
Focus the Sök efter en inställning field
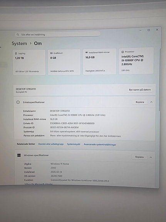point(58,34)
